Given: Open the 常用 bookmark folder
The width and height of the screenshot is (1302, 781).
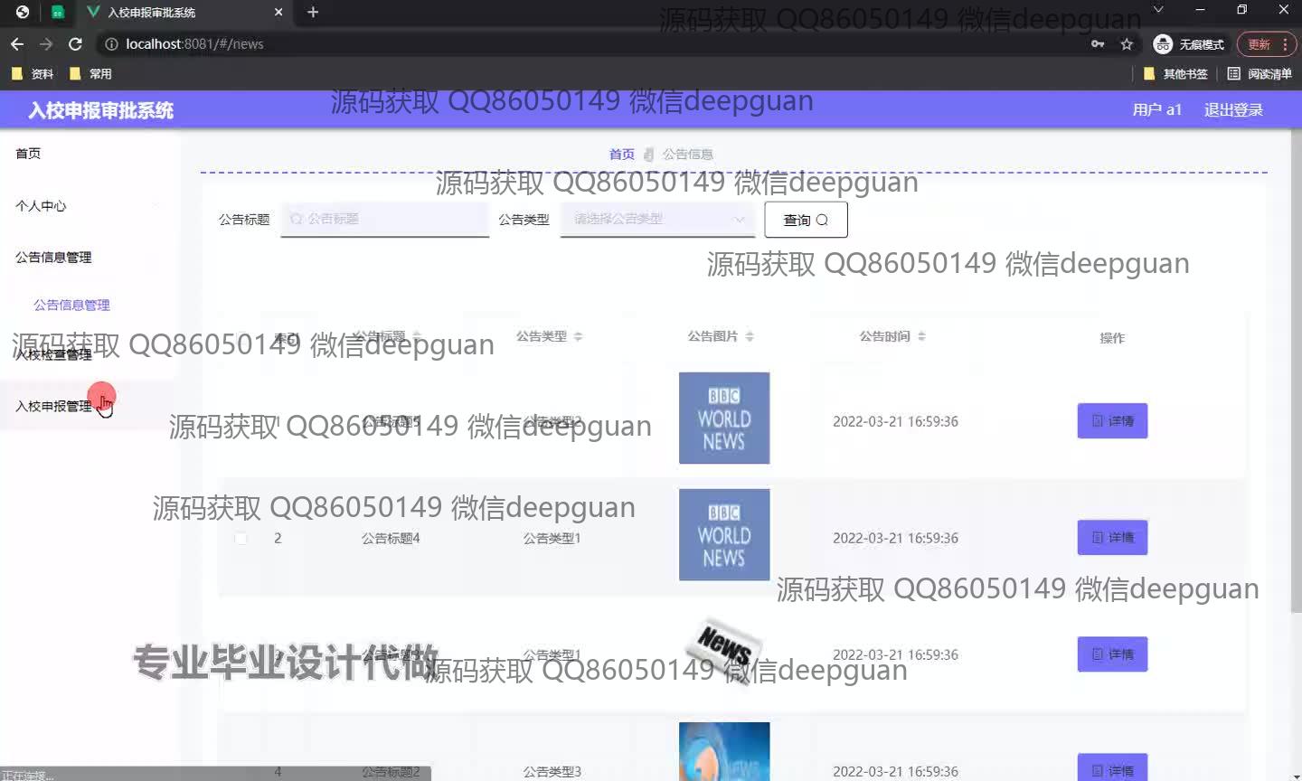Looking at the screenshot, I should click(90, 74).
